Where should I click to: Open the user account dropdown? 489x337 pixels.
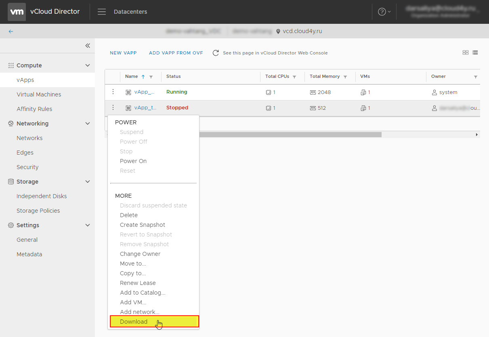click(442, 12)
